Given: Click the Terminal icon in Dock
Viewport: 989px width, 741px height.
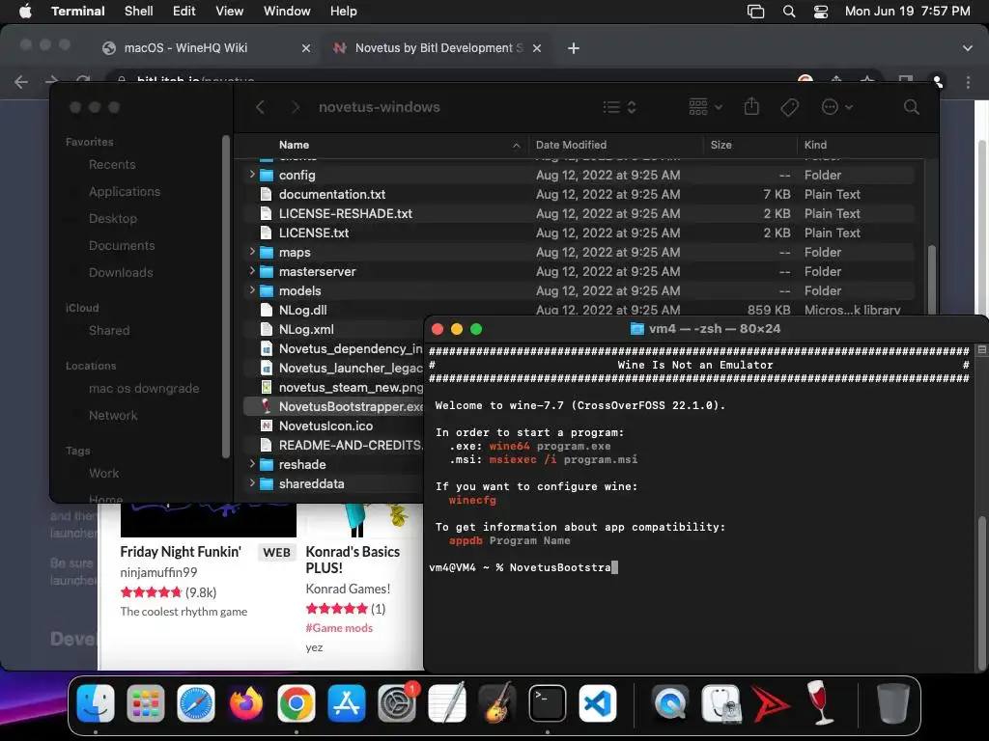Looking at the screenshot, I should click(x=547, y=702).
